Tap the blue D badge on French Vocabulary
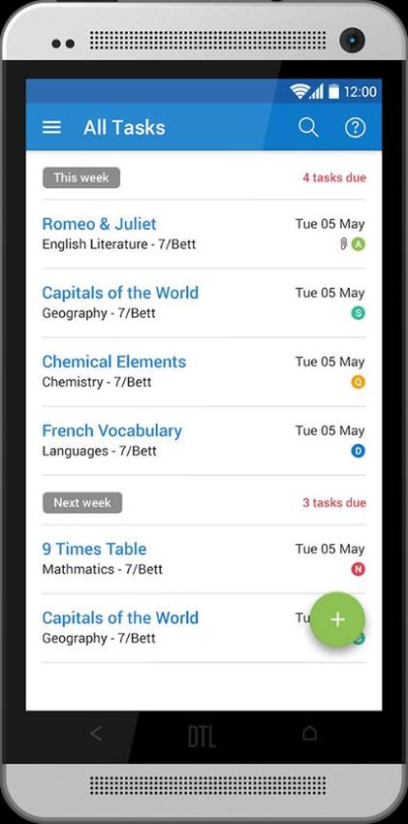Viewport: 408px width, 824px height. pos(359,451)
